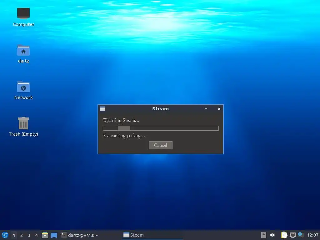Click the Steam update progress bar
This screenshot has width=320, height=240.
click(x=161, y=128)
